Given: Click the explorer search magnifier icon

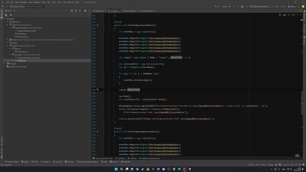Looking at the screenshot, I should (11, 15).
